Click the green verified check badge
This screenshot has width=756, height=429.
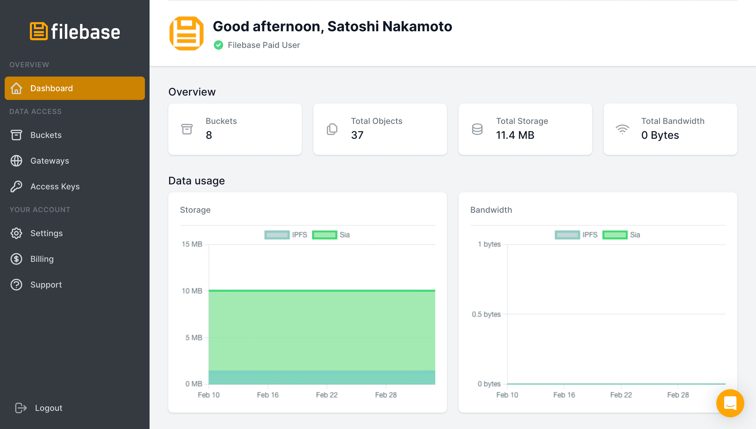click(218, 45)
